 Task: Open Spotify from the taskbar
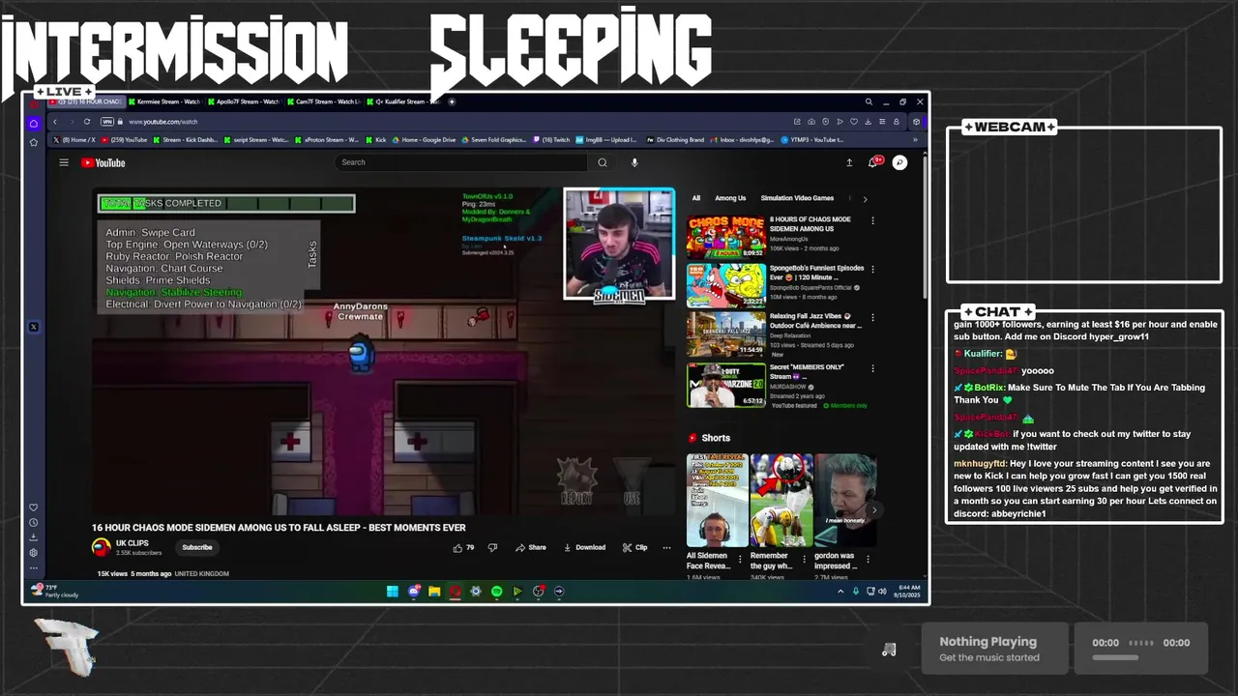pos(496,591)
